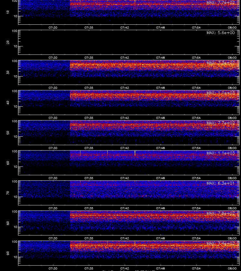Select the MAX: 7.3e+02 text in panel 3R
The image size is (241, 271).
pos(221,63)
